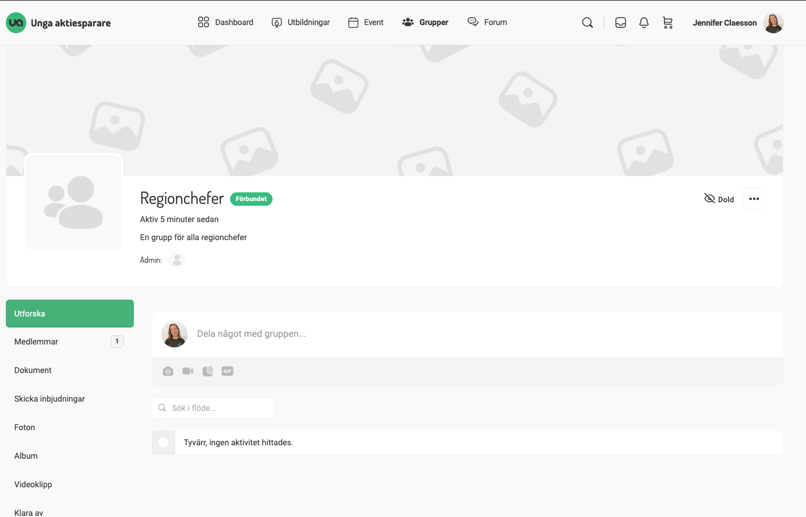Click the search icon in feed search
Viewport: 806px width, 517px height.
coord(162,408)
